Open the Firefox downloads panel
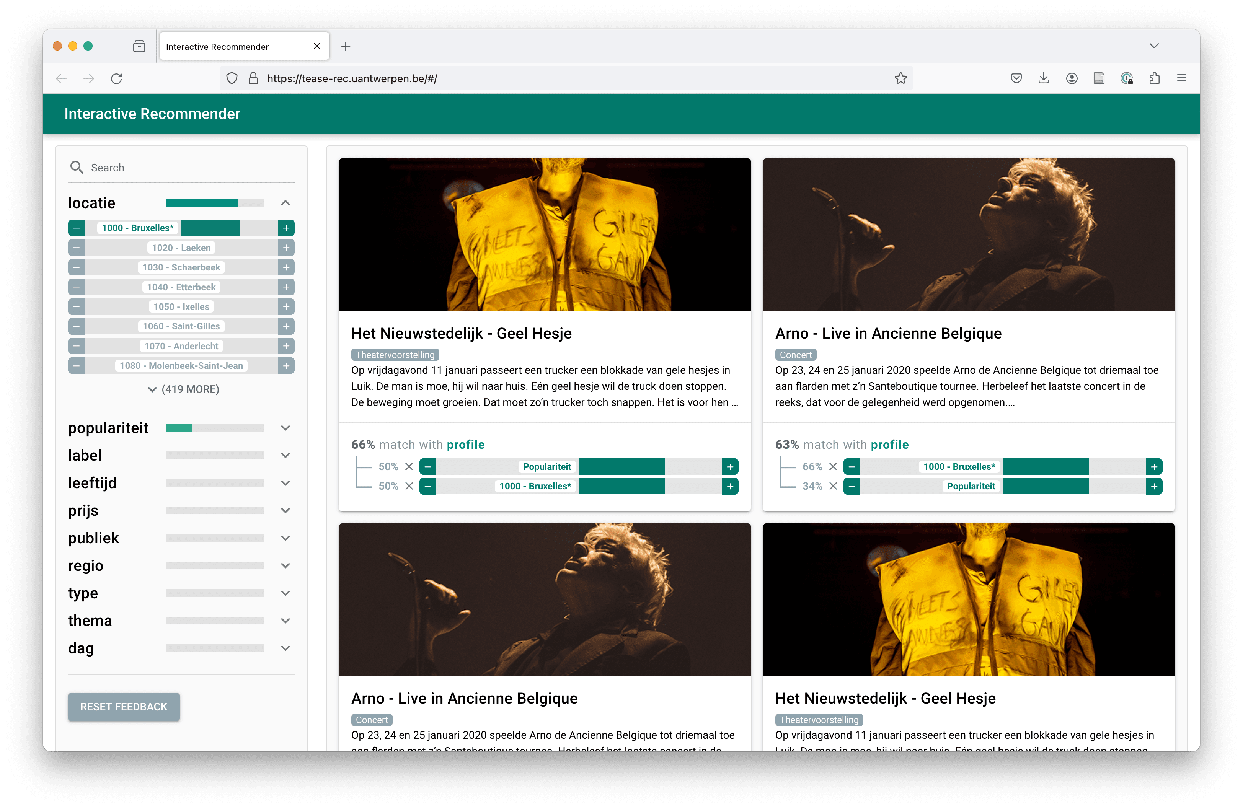 (1044, 78)
